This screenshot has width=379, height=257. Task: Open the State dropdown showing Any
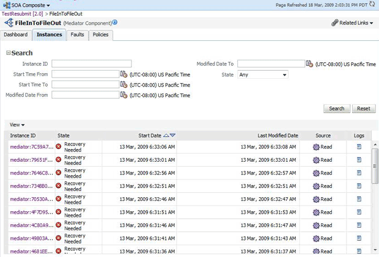(x=263, y=74)
